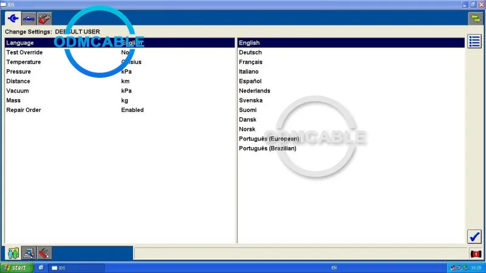Select the Temperature setting row

[x=120, y=62]
